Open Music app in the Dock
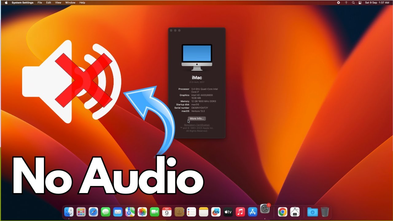The height and width of the screenshot is (221, 393). (240, 212)
